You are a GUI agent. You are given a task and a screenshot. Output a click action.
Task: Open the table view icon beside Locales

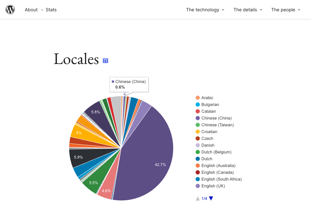105,61
